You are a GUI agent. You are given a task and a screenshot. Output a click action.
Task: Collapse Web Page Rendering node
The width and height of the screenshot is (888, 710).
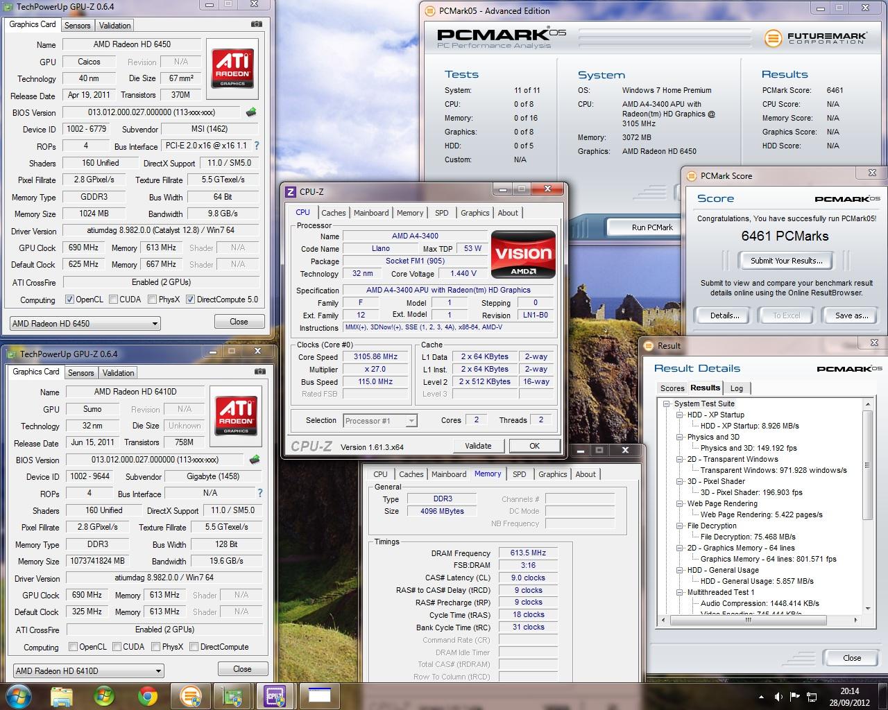[x=680, y=503]
